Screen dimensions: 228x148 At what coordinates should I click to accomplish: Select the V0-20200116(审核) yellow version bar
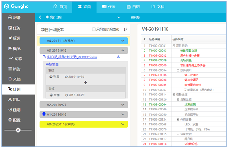coord(84,124)
